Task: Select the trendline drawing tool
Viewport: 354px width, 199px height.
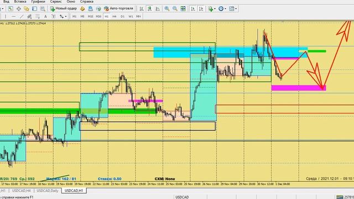Action: pyautogui.click(x=22, y=17)
